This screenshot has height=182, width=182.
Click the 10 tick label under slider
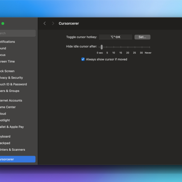[114, 53]
